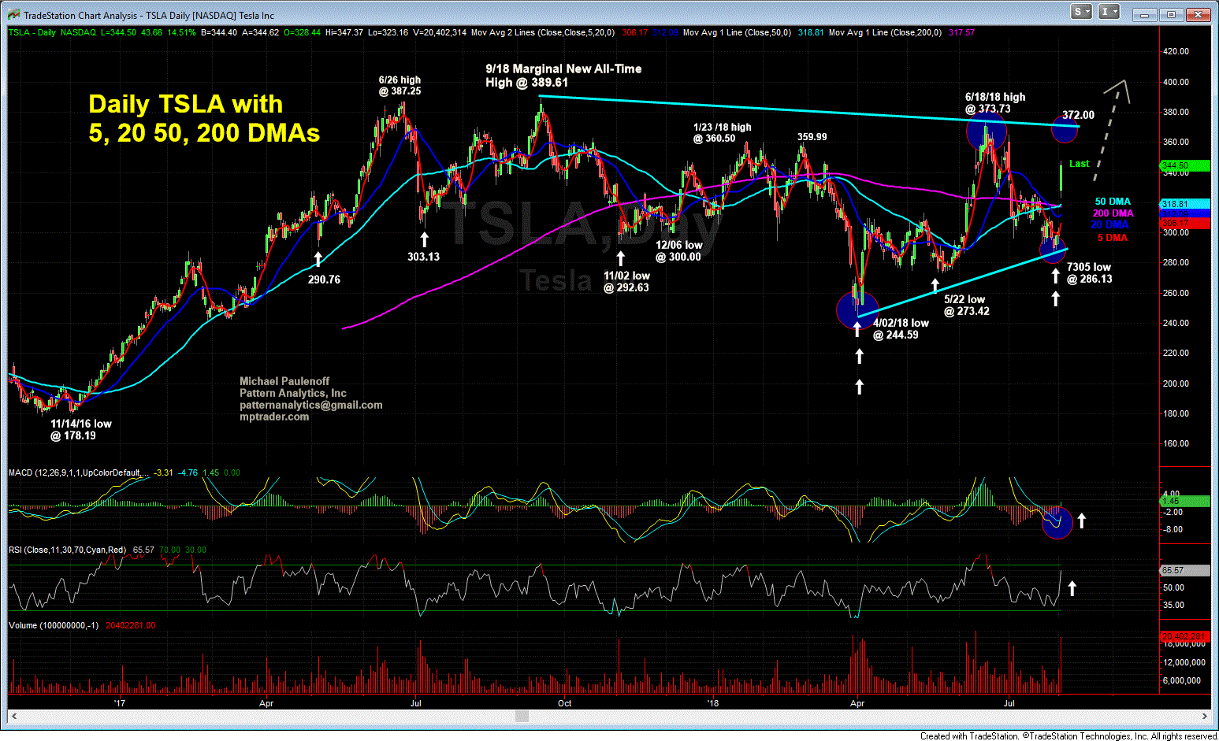Click the 'Oct' date axis label
The height and width of the screenshot is (741, 1219).
pos(564,703)
